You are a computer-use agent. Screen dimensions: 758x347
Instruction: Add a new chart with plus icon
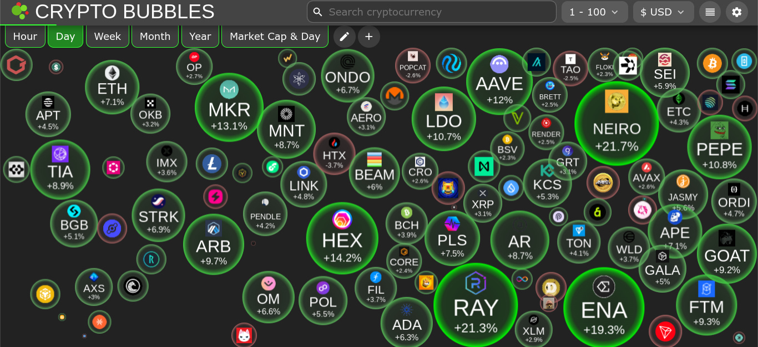(x=369, y=37)
